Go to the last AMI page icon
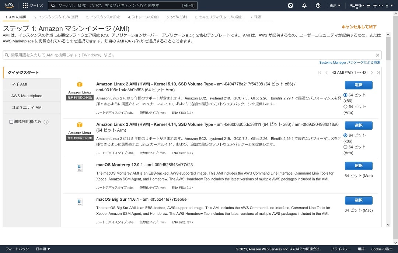Viewport: 398px width, 253px height. click(x=378, y=73)
